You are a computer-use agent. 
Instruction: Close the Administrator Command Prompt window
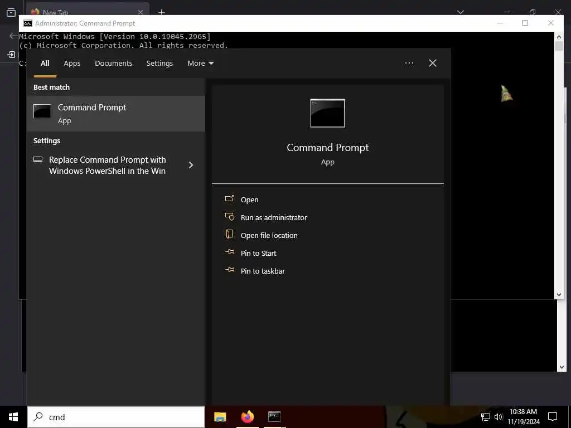click(551, 23)
